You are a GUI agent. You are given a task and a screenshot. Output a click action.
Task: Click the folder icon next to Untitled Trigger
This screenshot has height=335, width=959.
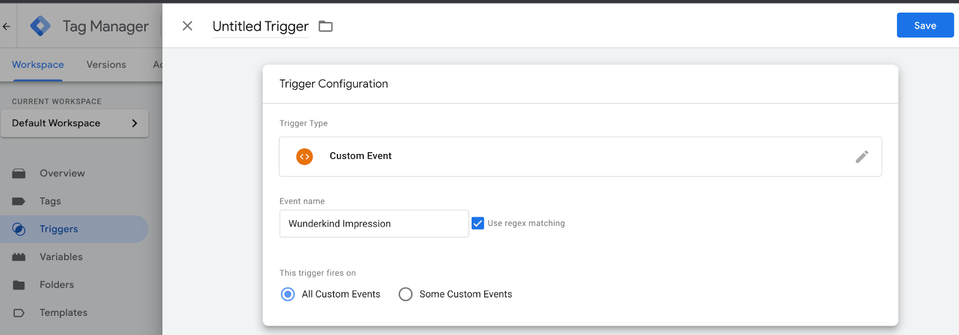point(325,26)
